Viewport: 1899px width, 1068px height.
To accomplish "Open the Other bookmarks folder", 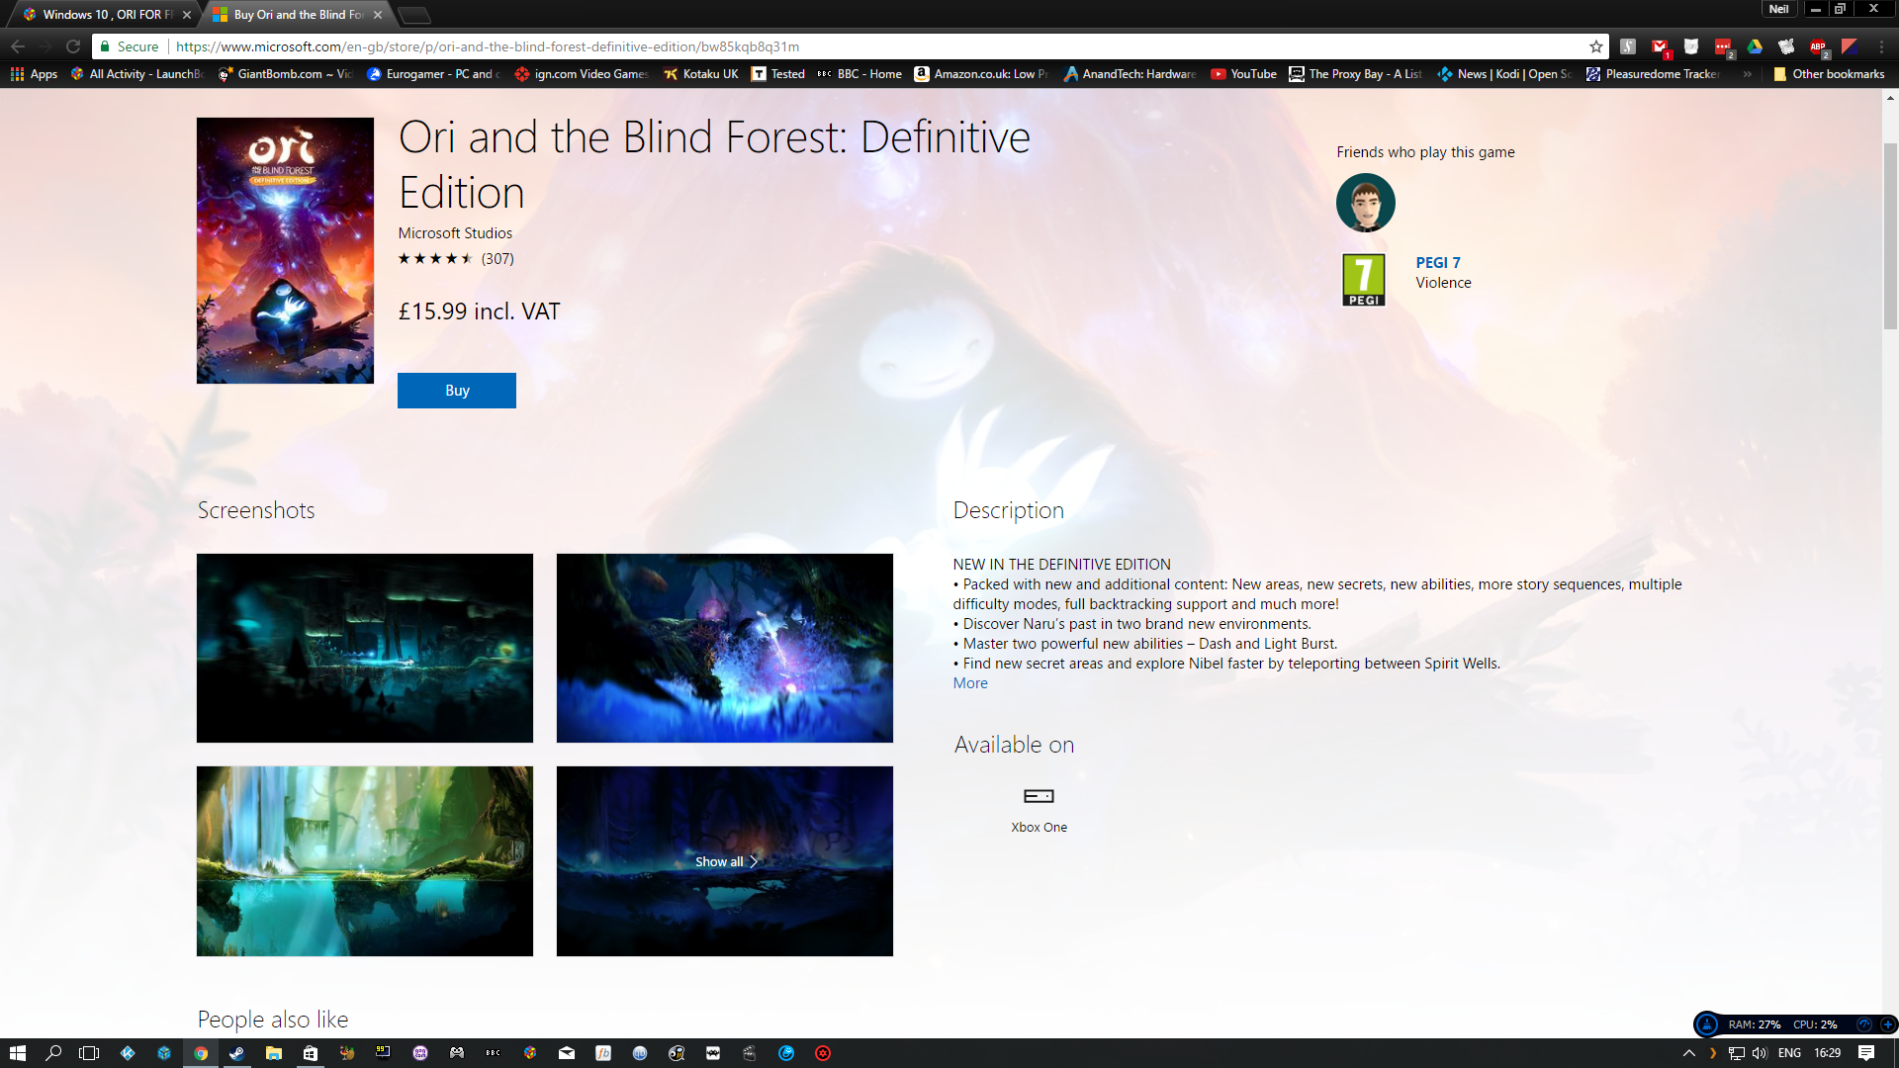I will tap(1829, 74).
